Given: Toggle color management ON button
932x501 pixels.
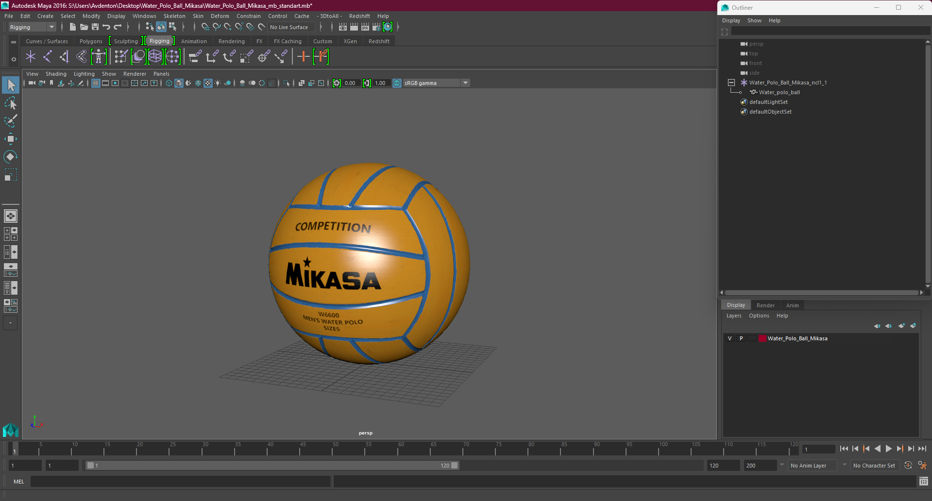Looking at the screenshot, I should [397, 83].
